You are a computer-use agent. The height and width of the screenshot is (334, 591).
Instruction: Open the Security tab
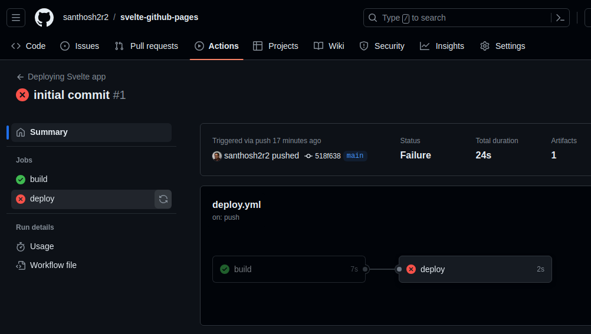click(x=382, y=46)
